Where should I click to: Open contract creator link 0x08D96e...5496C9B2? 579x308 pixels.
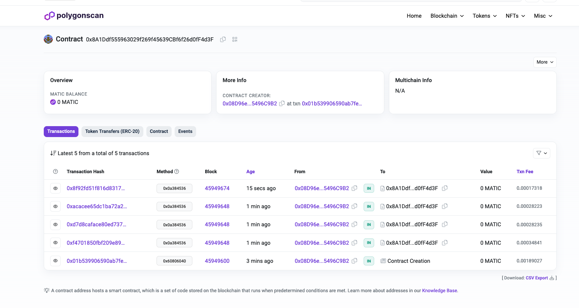coord(250,104)
